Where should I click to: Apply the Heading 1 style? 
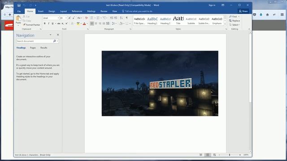(x=152, y=21)
